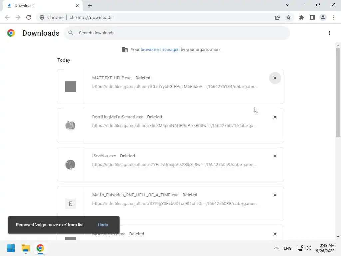The height and width of the screenshot is (256, 341).
Task: Open Chrome's three-dot browser menu
Action: point(334,17)
